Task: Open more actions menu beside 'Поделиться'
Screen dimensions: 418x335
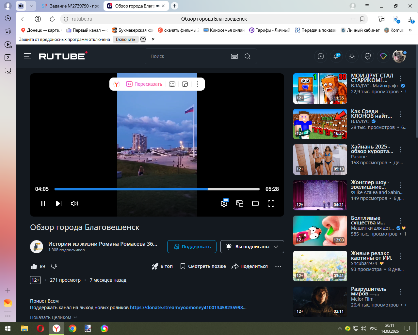Action: pyautogui.click(x=278, y=266)
